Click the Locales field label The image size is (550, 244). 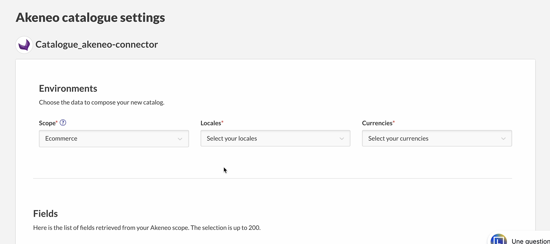coord(211,123)
